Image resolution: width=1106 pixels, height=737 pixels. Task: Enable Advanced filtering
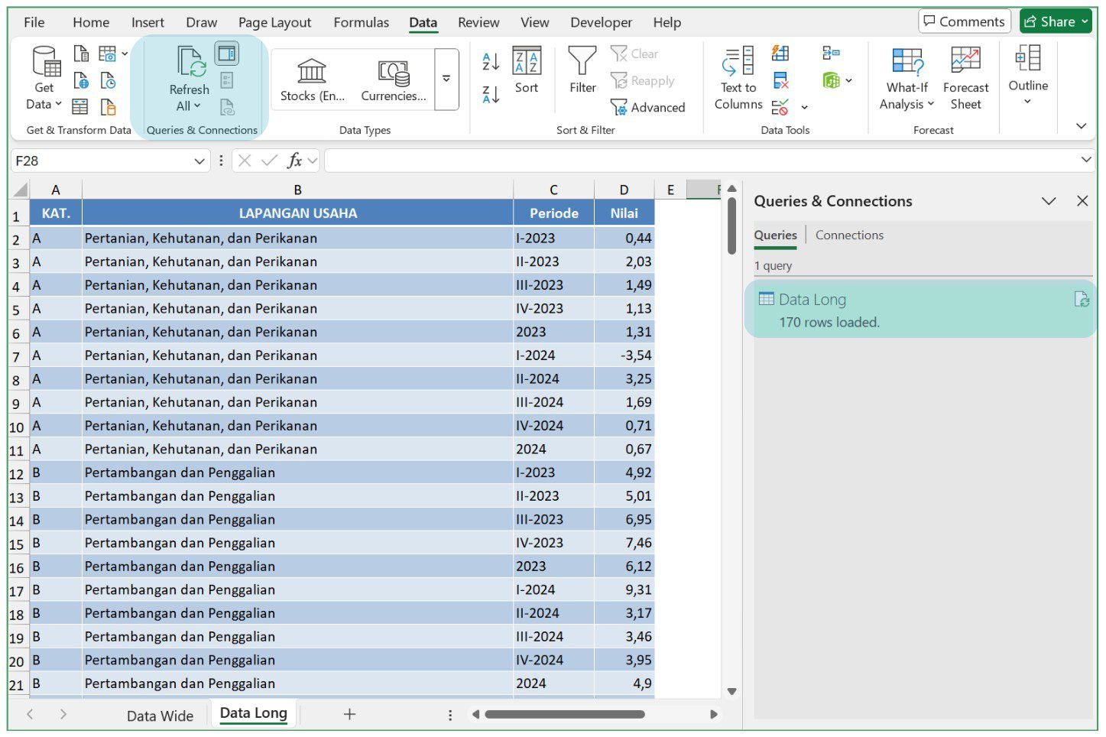tap(648, 107)
